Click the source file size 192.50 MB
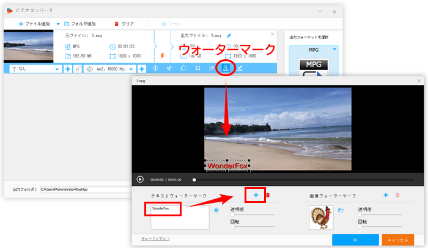428x248 pixels. [82, 56]
